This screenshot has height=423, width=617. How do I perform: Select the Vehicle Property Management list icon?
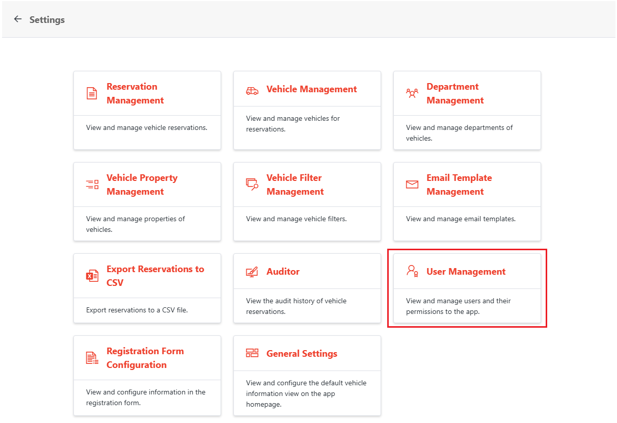[x=92, y=184]
